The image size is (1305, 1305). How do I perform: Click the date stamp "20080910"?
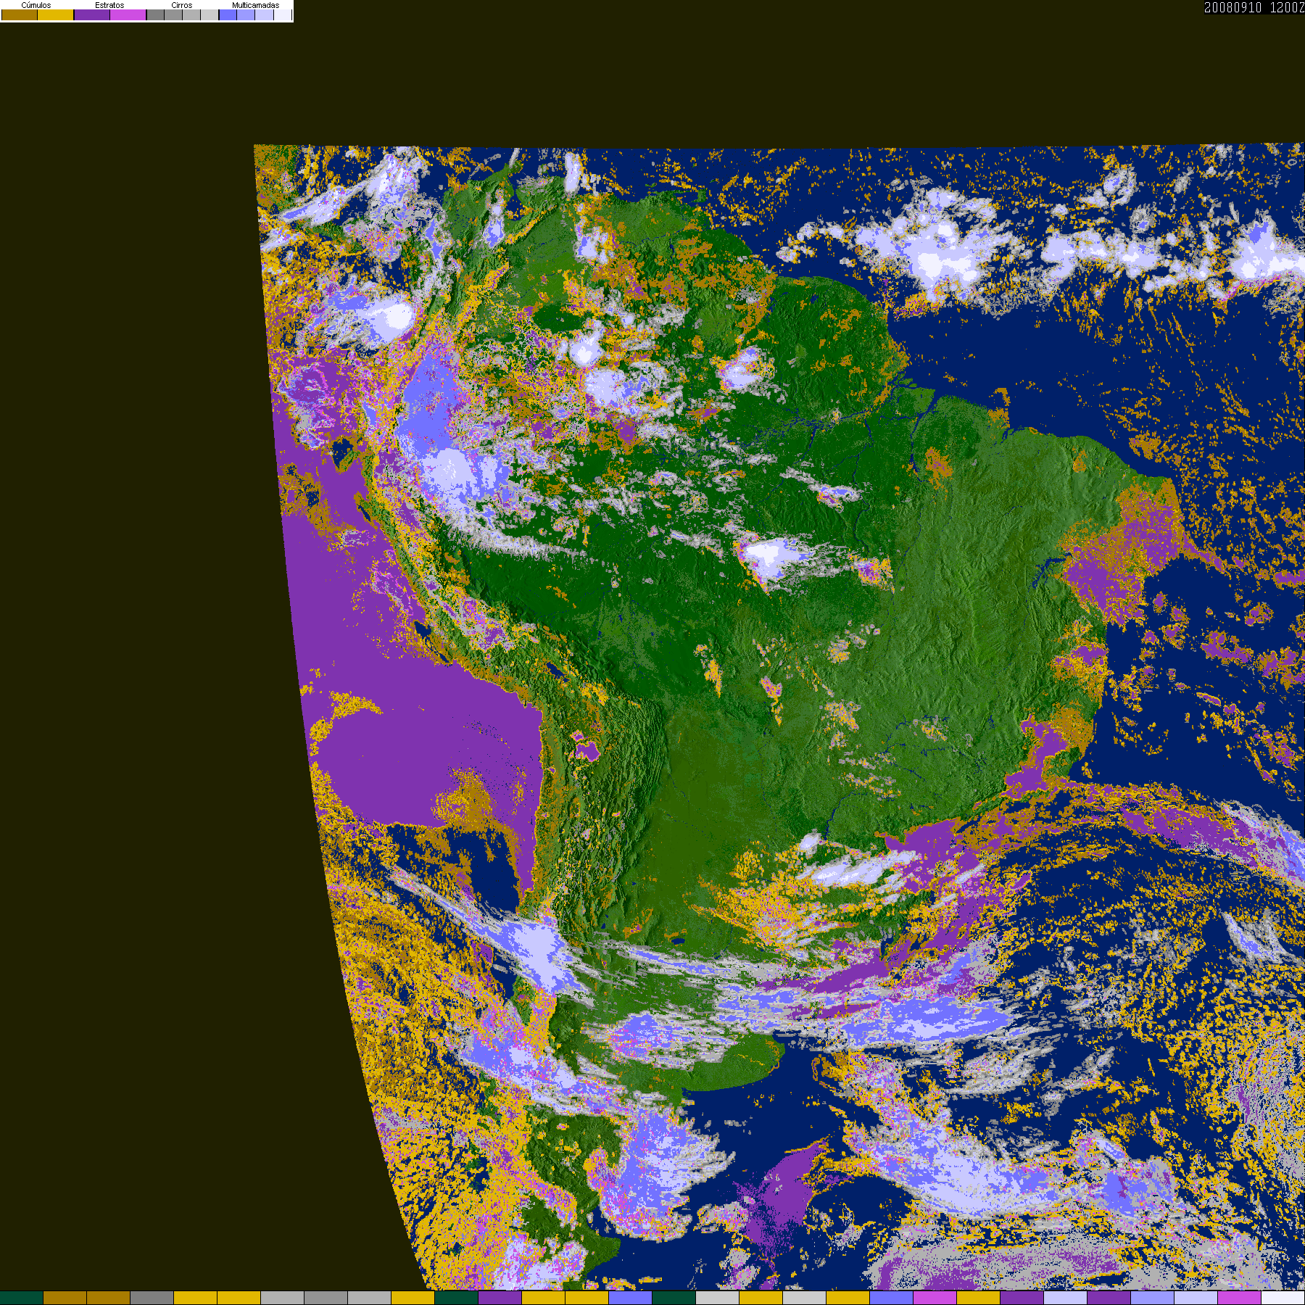coord(1233,7)
